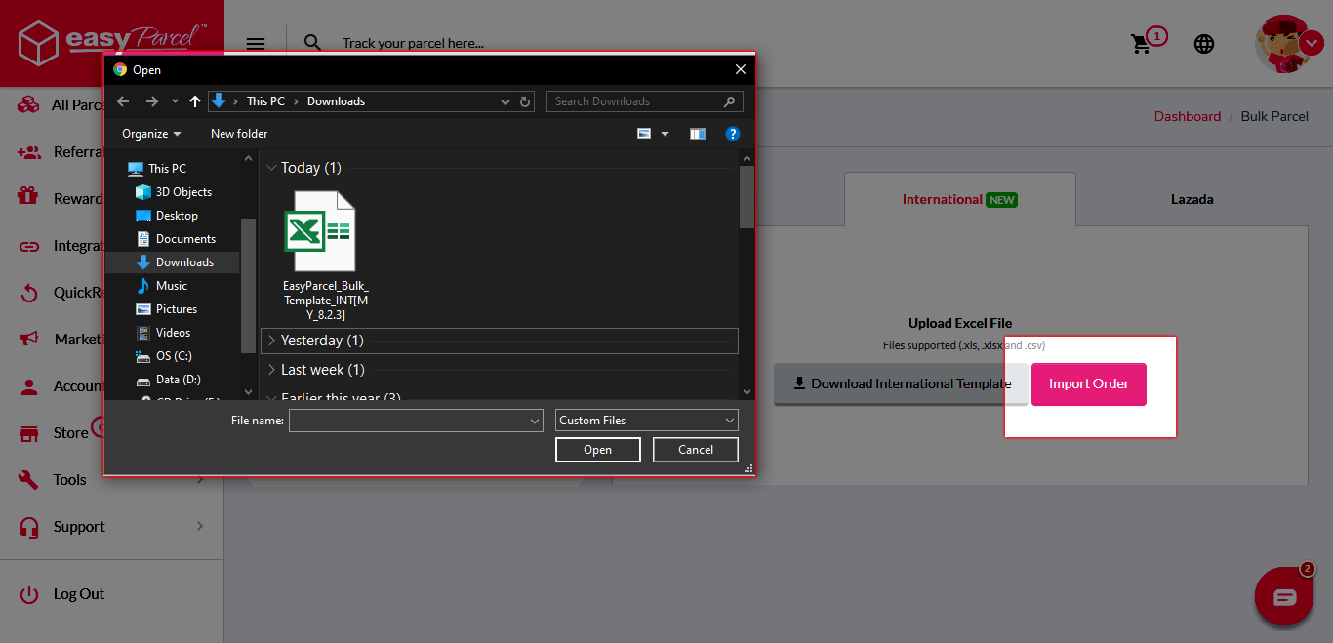Switch to the International tab
Image resolution: width=1333 pixels, height=643 pixels.
(959, 199)
